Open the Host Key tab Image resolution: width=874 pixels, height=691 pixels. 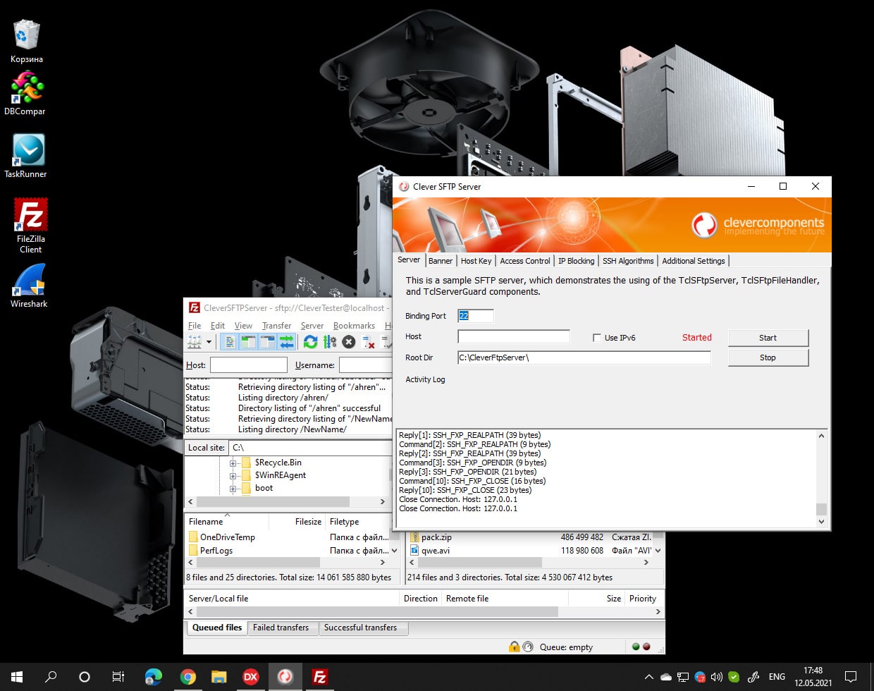[x=476, y=261]
